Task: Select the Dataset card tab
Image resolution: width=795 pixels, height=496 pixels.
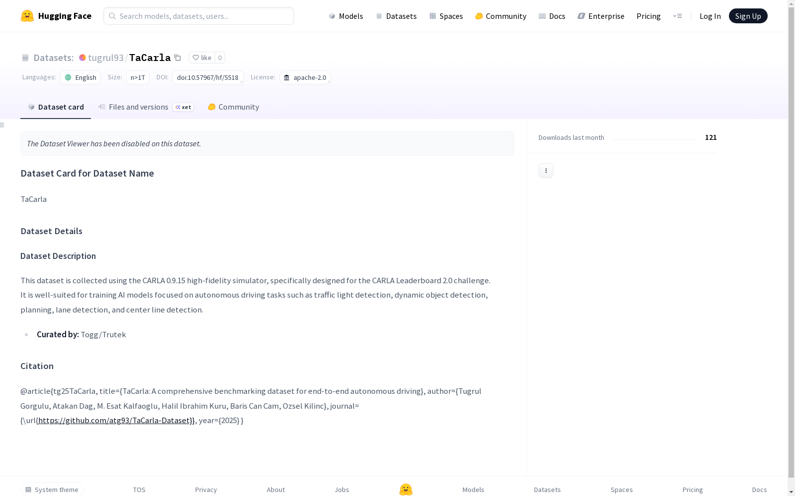Action: coord(56,107)
